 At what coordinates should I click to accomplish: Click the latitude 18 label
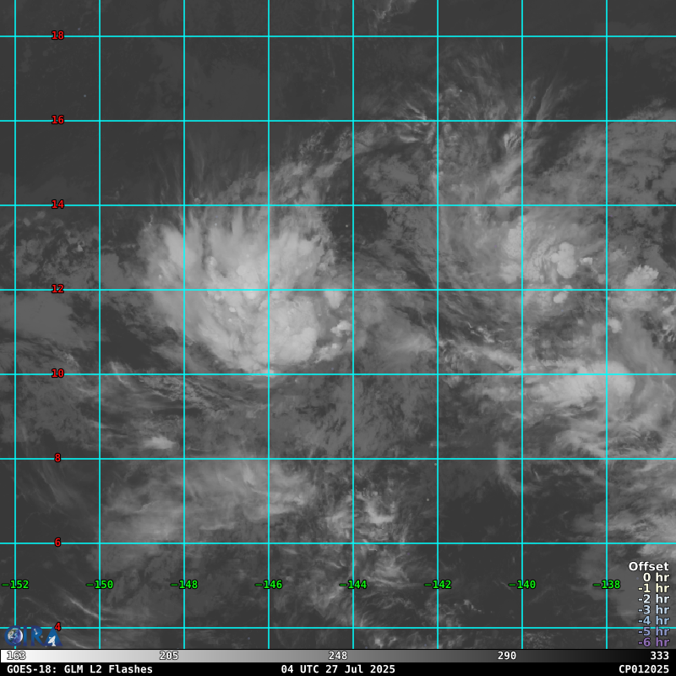click(x=57, y=35)
